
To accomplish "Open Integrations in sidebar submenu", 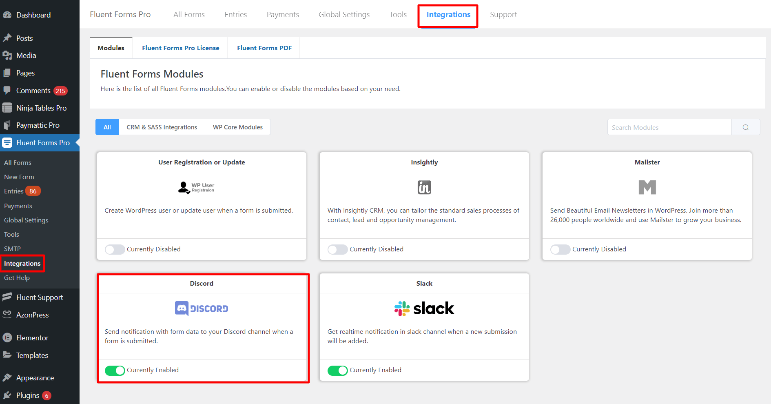I will pyautogui.click(x=22, y=264).
